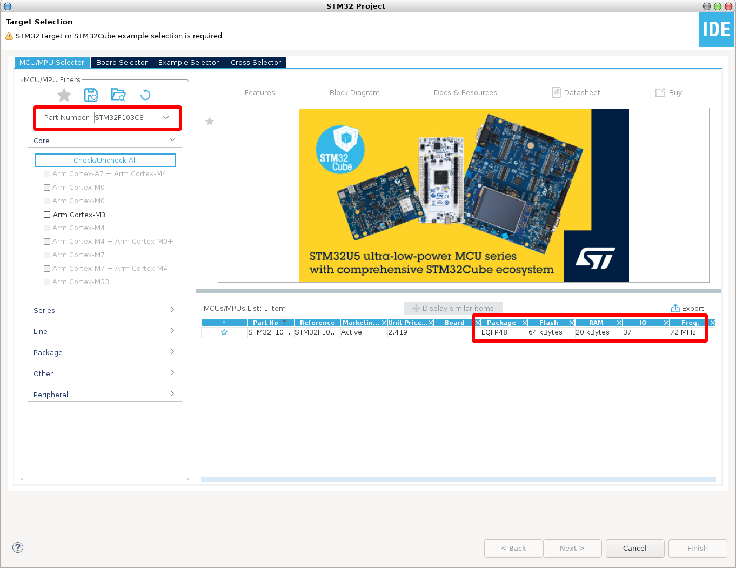The width and height of the screenshot is (736, 568).
Task: Click the favorites star filter icon
Action: [64, 95]
